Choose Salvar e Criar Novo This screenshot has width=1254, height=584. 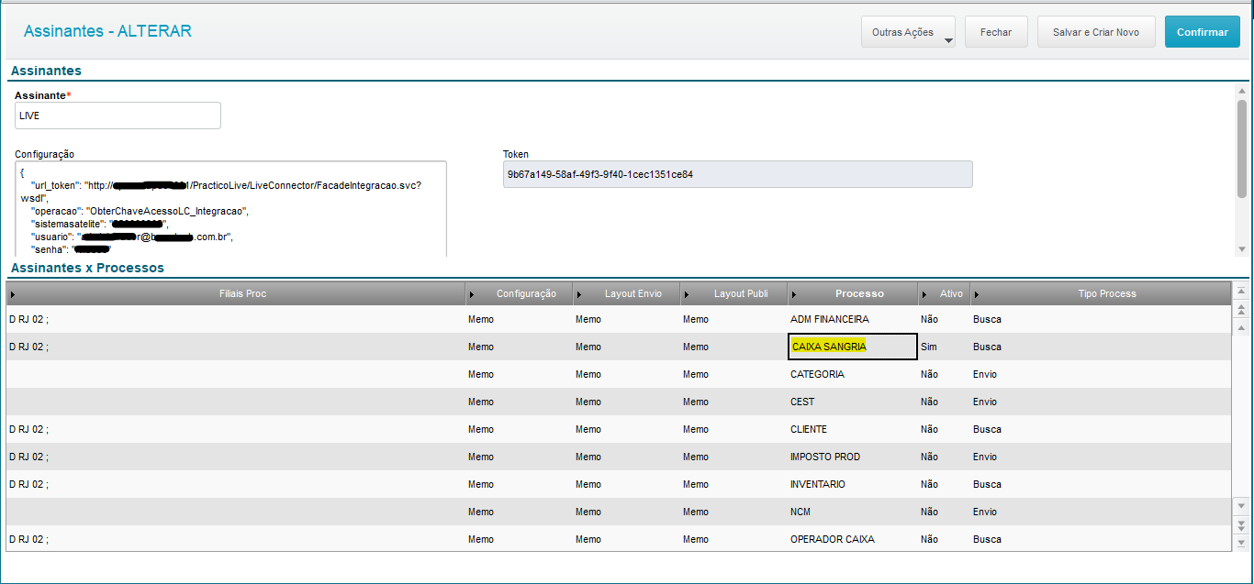pos(1096,32)
